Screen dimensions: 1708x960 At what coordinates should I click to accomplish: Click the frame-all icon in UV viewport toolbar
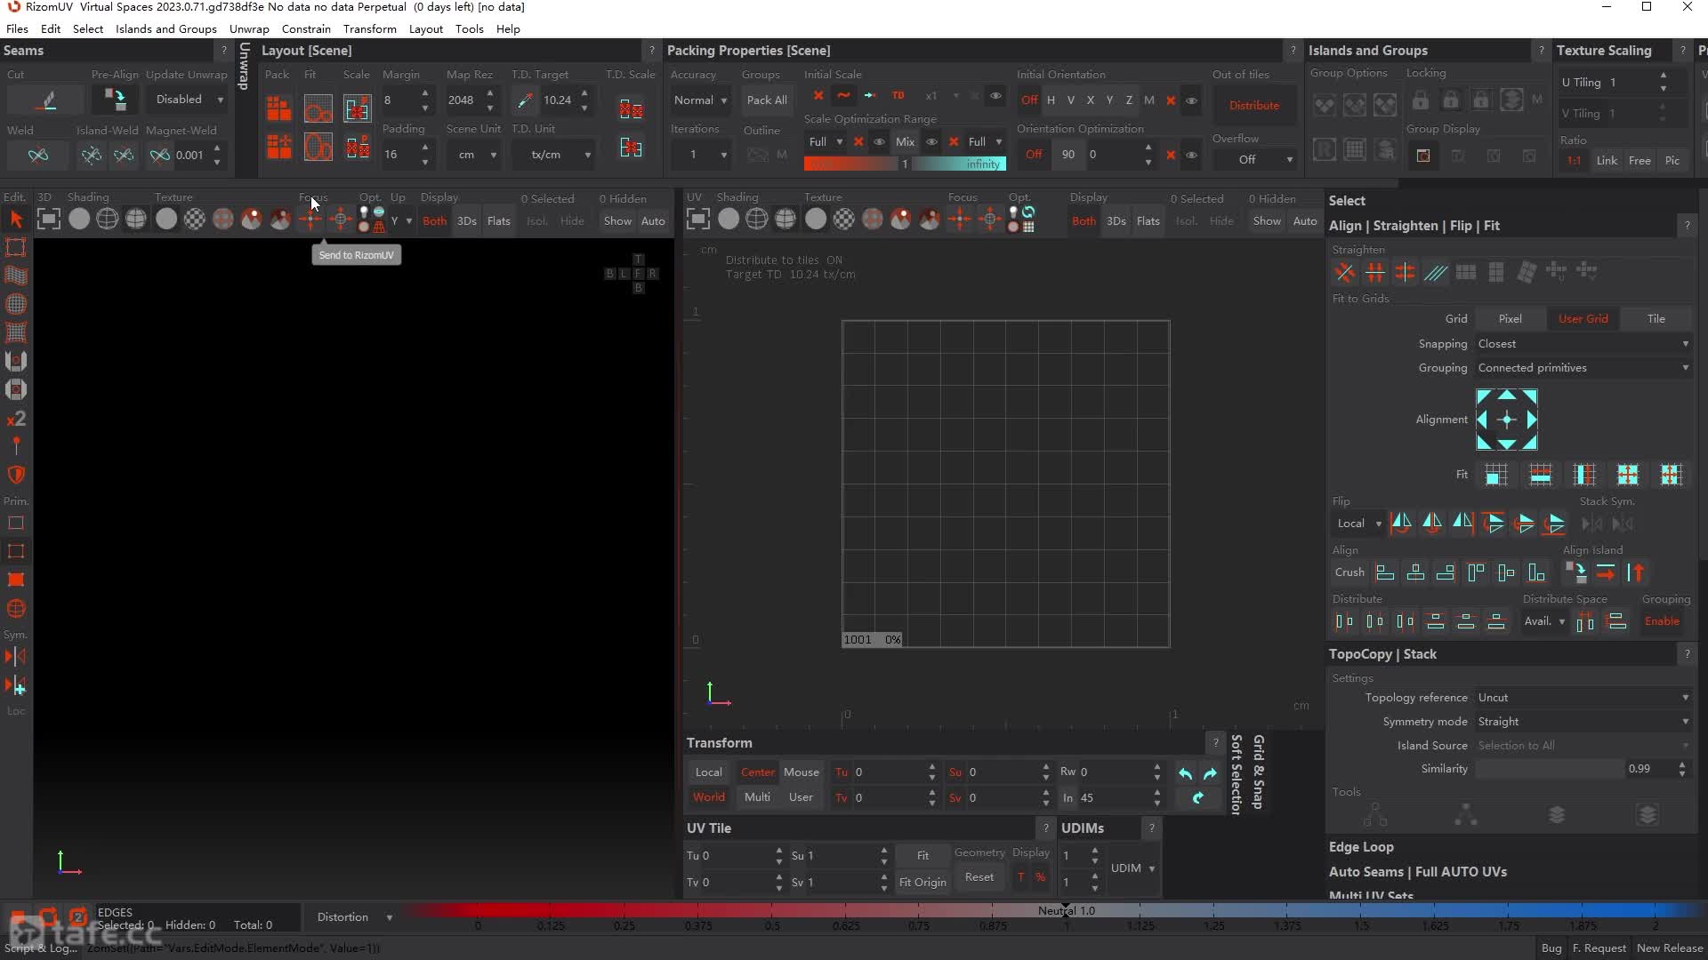(698, 219)
